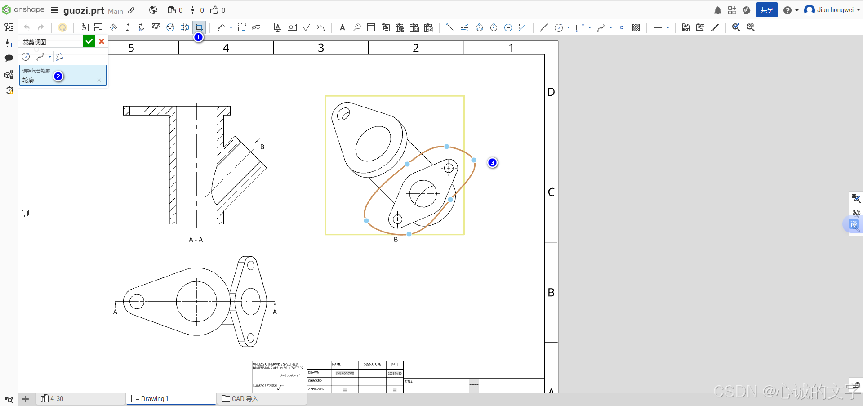Select the Point sketch tool
This screenshot has width=863, height=406.
point(622,27)
